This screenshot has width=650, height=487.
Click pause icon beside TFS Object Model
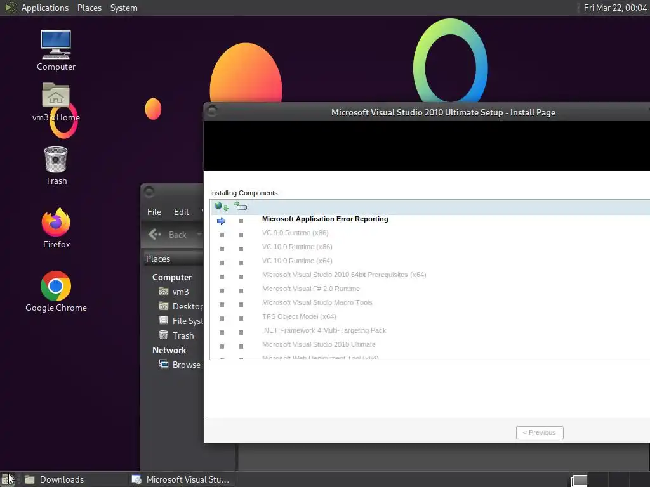click(222, 318)
